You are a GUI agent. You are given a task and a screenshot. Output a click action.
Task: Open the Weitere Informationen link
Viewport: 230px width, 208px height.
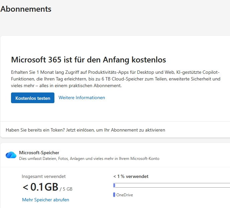82,97
